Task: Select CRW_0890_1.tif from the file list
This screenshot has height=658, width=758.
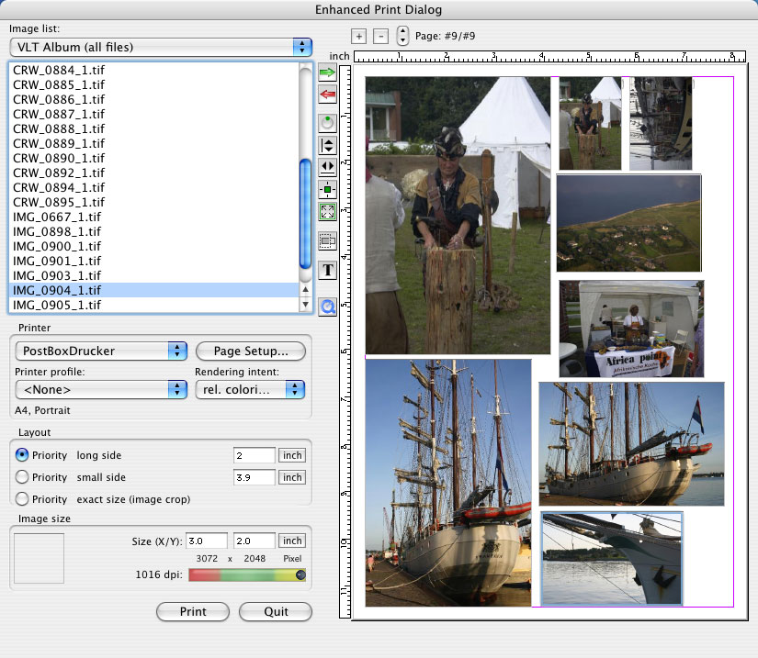Action: pos(59,158)
